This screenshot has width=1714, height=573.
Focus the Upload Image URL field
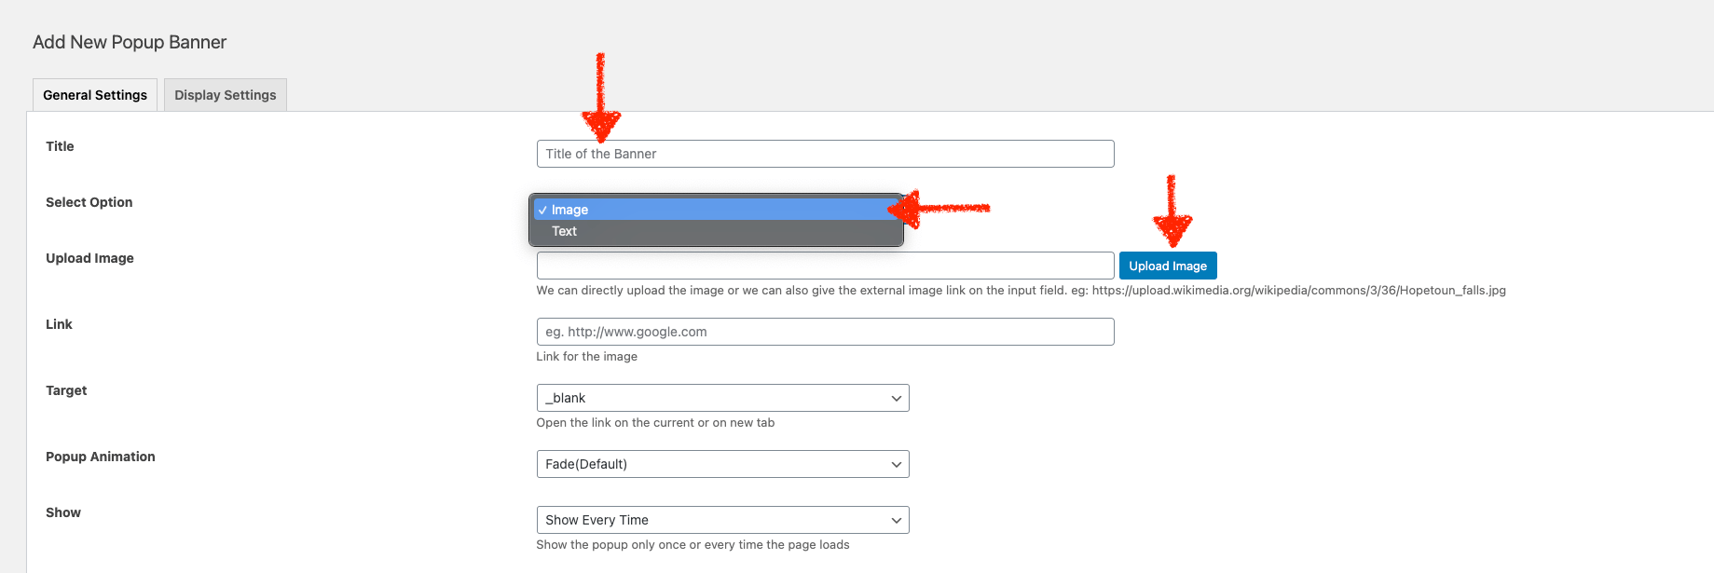point(825,266)
